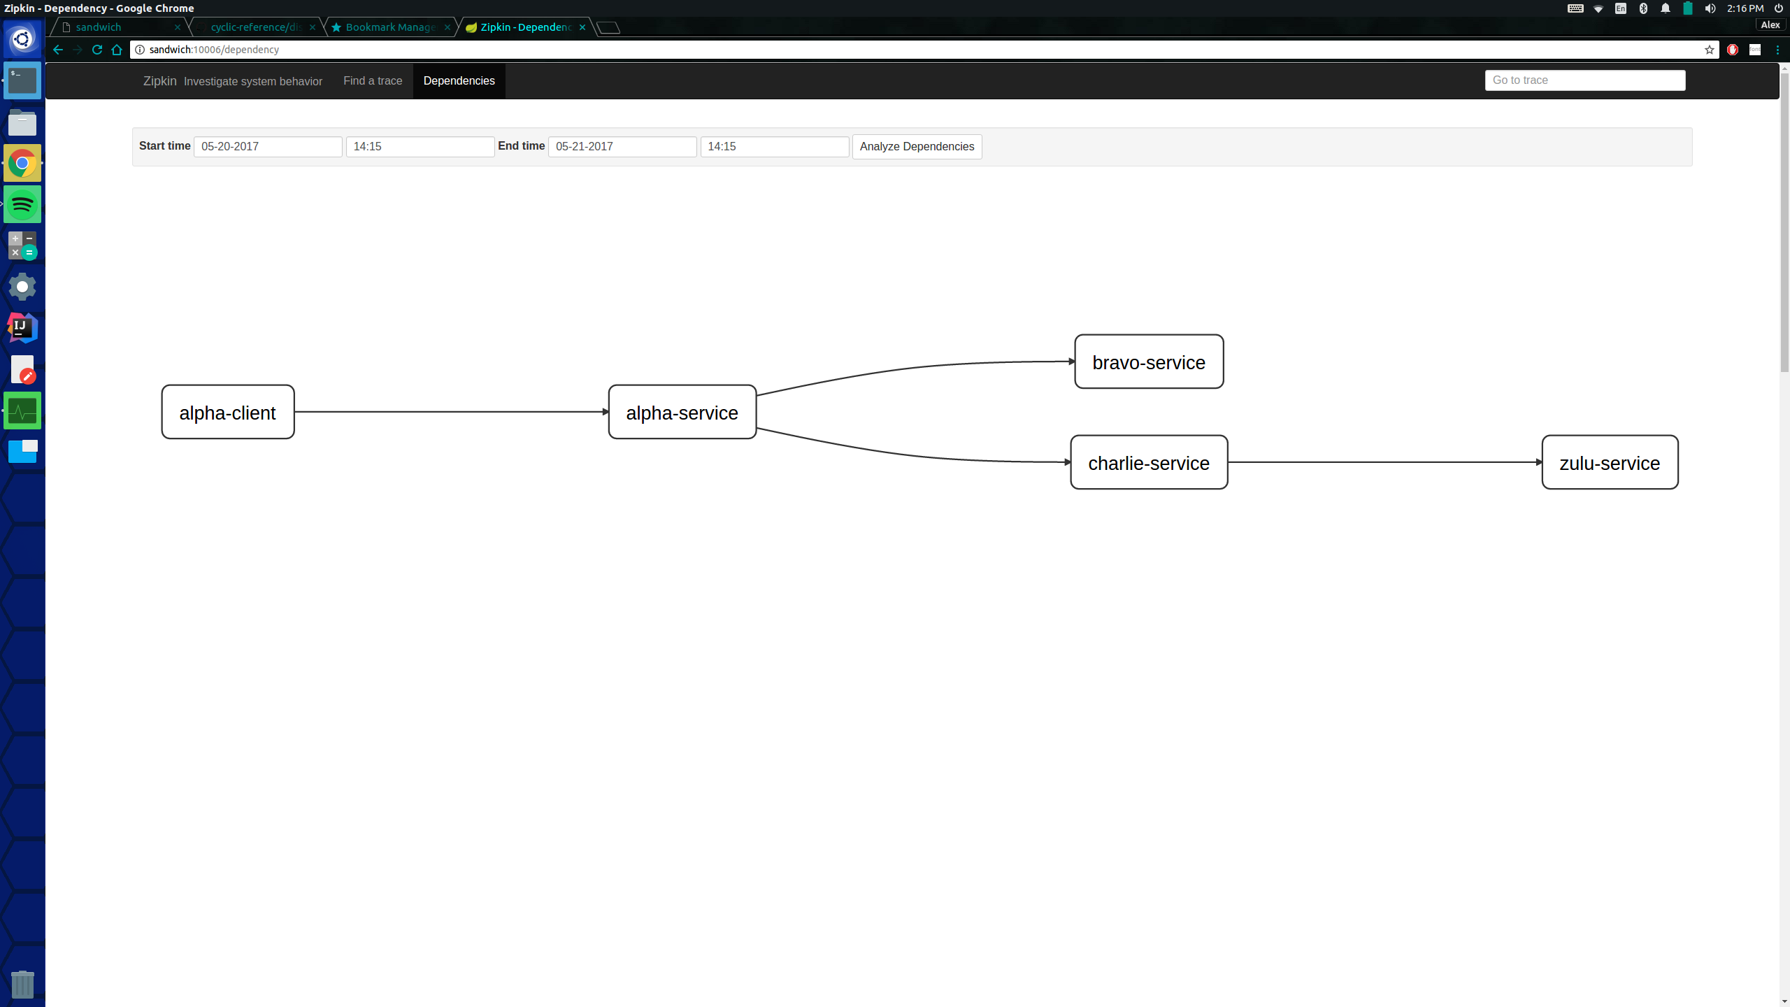Viewport: 1790px width, 1007px height.
Task: Click the Go to trace input field
Action: (x=1586, y=80)
